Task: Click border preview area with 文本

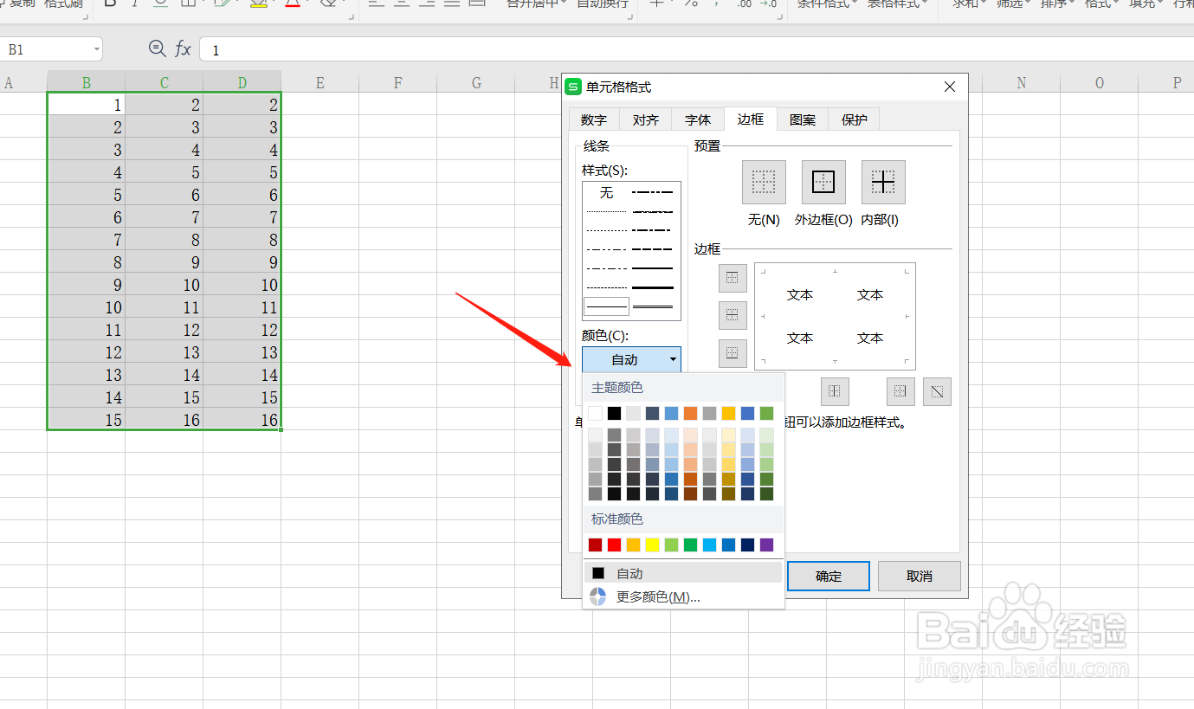Action: point(835,316)
